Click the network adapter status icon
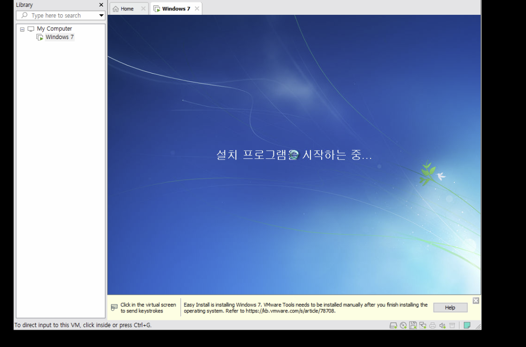This screenshot has width=526, height=347. click(423, 325)
